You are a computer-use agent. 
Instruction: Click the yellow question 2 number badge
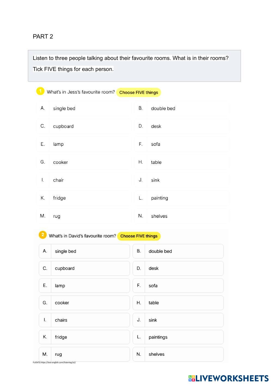pyautogui.click(x=43, y=235)
